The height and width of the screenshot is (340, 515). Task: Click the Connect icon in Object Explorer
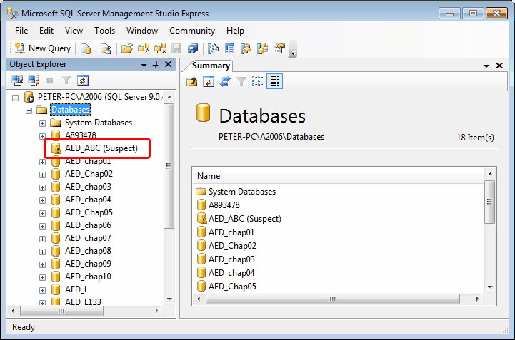(17, 81)
